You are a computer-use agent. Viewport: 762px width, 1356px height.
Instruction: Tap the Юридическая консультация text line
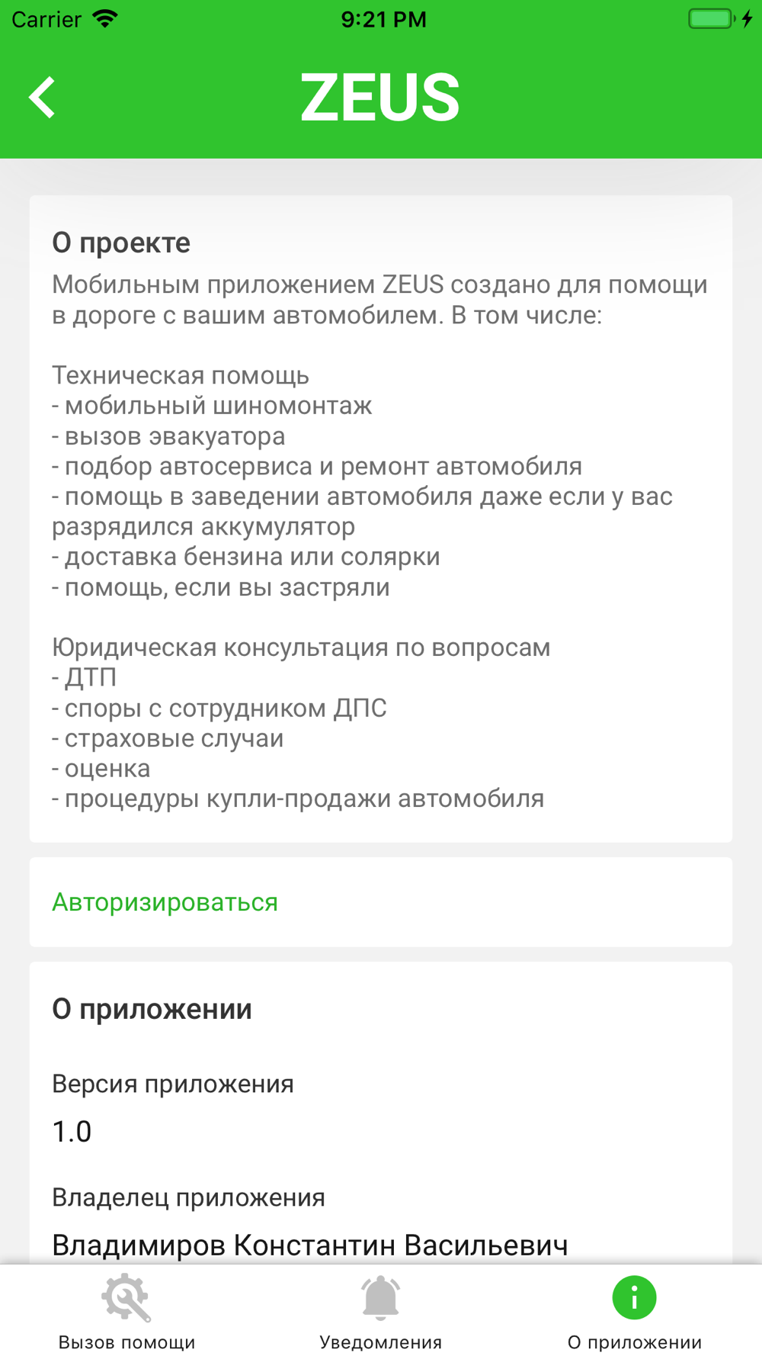tap(301, 647)
